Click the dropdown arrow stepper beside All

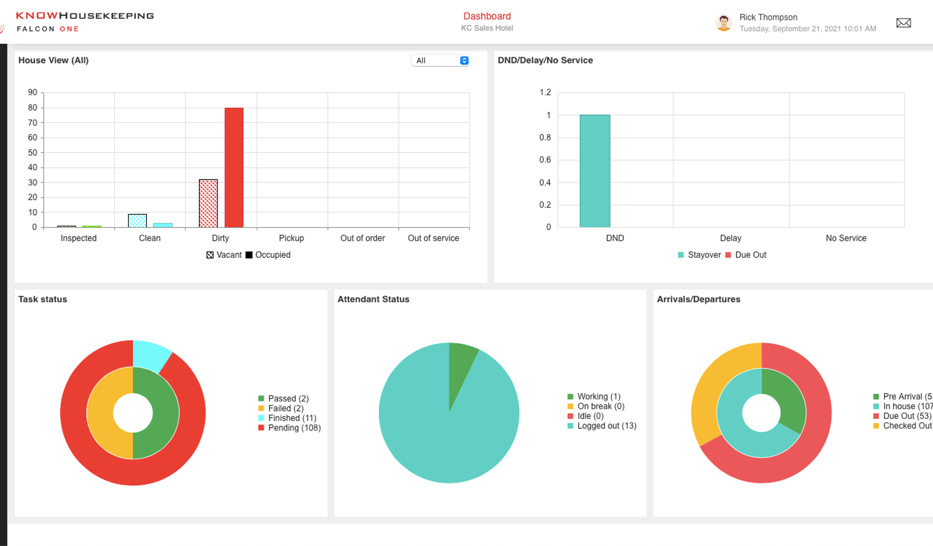(x=464, y=61)
